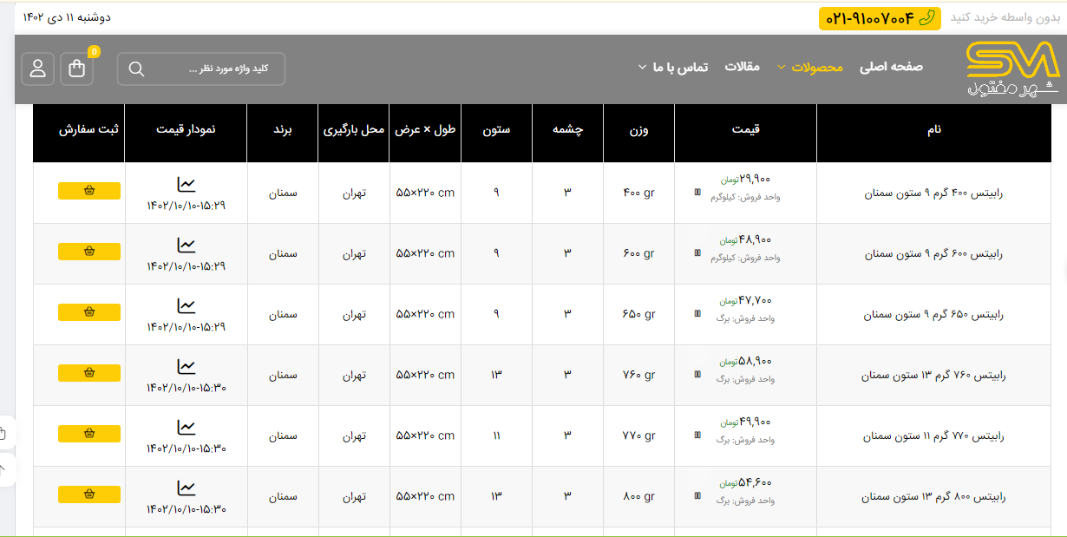Click the scroll-to-top arrow on left edge

(x=3, y=468)
